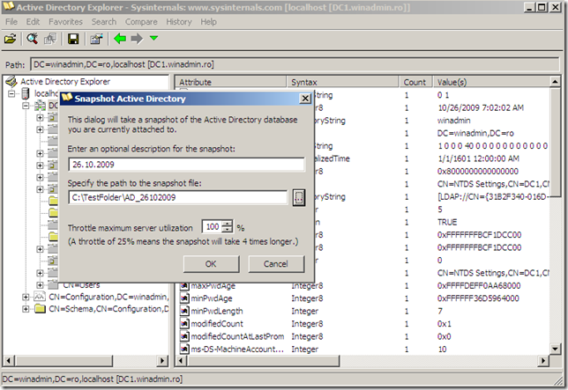The height and width of the screenshot is (390, 568).
Task: Click the Open/Connect folder toolbar icon
Action: [x=11, y=39]
